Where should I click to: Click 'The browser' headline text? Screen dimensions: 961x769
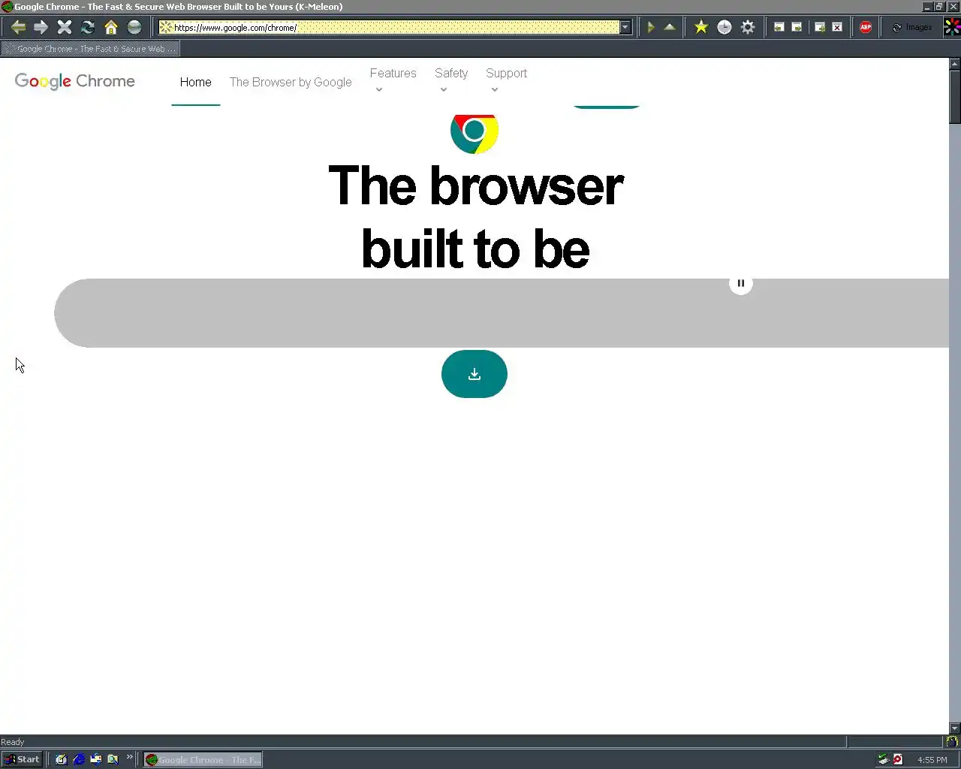[476, 185]
